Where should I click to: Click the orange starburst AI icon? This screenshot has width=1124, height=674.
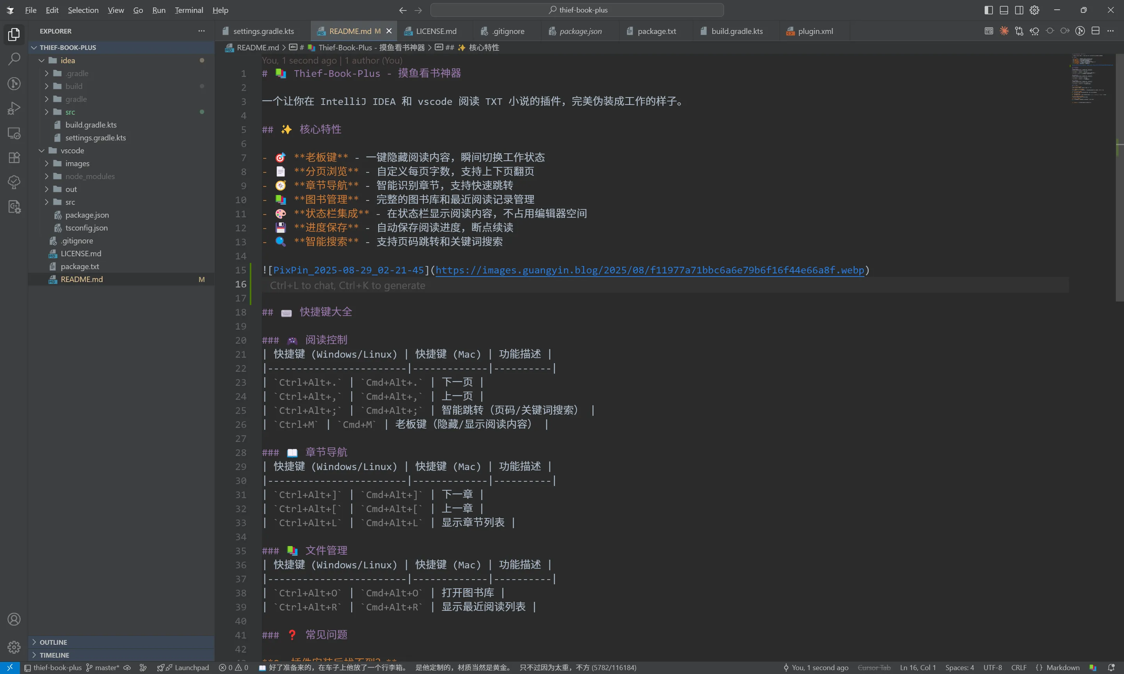pyautogui.click(x=1004, y=31)
